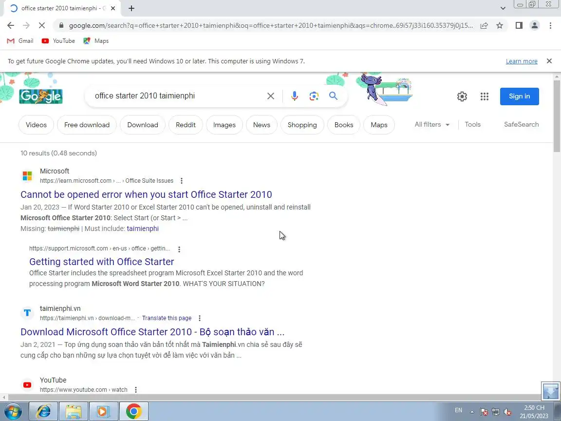The width and height of the screenshot is (561, 421).
Task: Click Learn more about Chrome updates
Action: click(x=521, y=61)
